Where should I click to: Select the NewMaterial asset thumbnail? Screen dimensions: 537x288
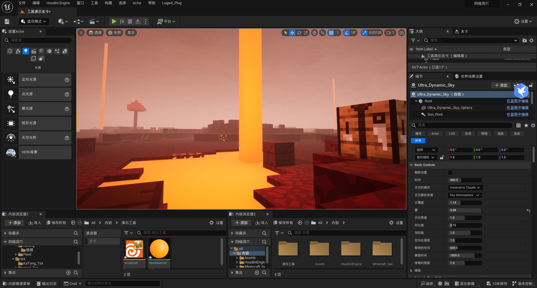point(159,249)
